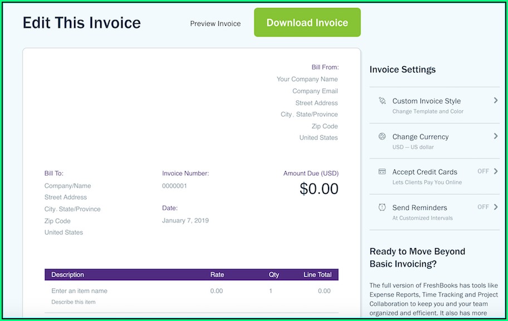Click Enter an item name field
The height and width of the screenshot is (321, 508).
(x=79, y=291)
